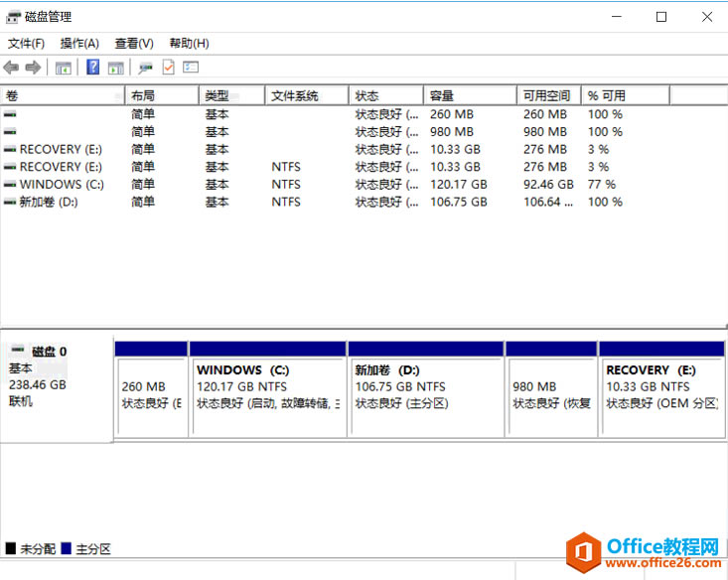This screenshot has width=728, height=580.
Task: Sort by the 布局 column header
Action: [162, 96]
